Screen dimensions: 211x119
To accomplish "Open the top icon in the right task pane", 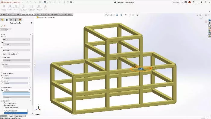I will click(209, 20).
